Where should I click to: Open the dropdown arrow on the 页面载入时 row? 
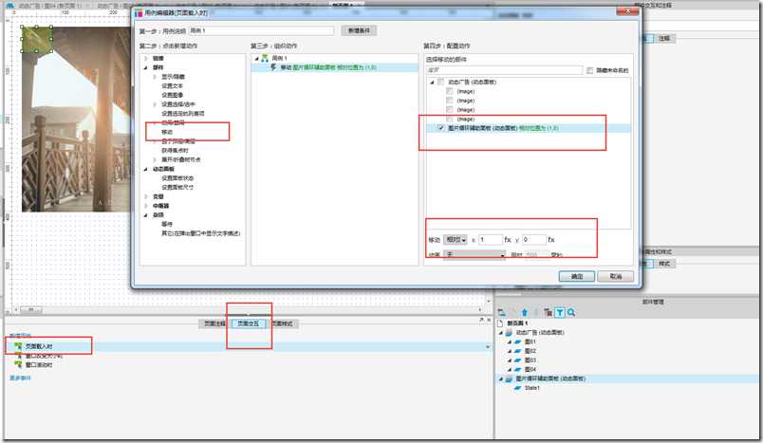click(488, 347)
